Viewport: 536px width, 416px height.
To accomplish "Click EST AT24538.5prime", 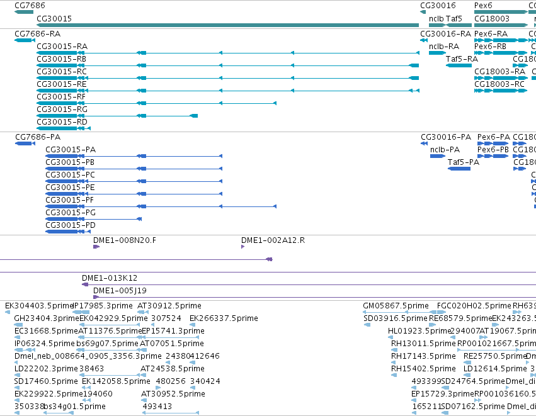I will [x=173, y=369].
